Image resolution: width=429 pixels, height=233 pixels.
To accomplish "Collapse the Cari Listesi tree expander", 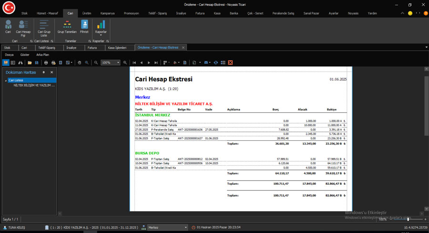I will (6, 81).
